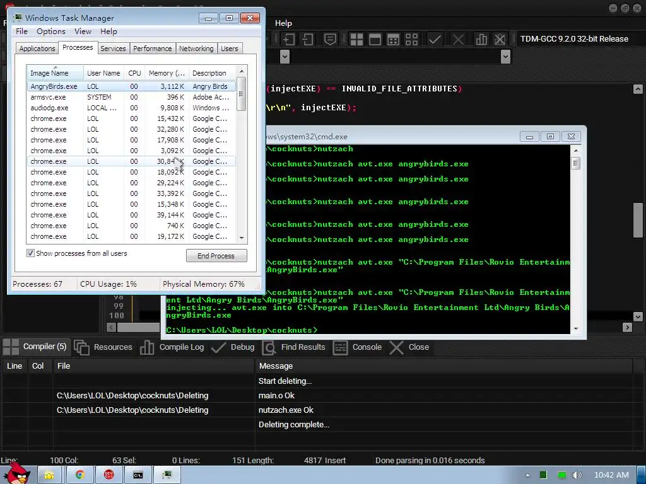This screenshot has width=646, height=484.
Task: Click the dark green CPU meter tray icon
Action: click(x=543, y=475)
